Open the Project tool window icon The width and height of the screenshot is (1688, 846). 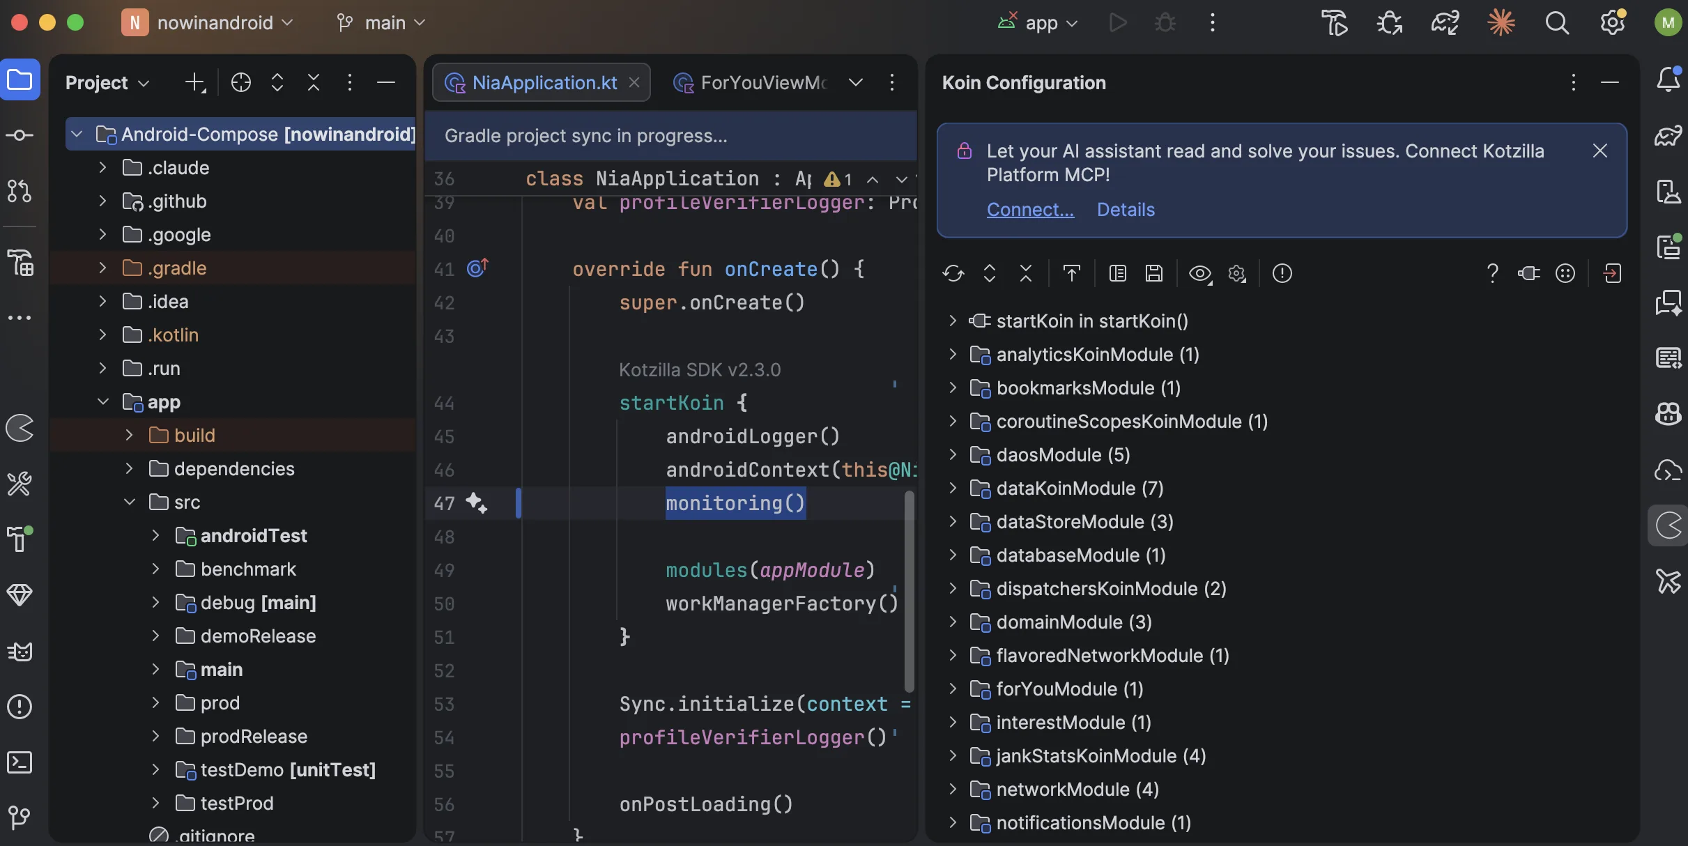point(20,80)
